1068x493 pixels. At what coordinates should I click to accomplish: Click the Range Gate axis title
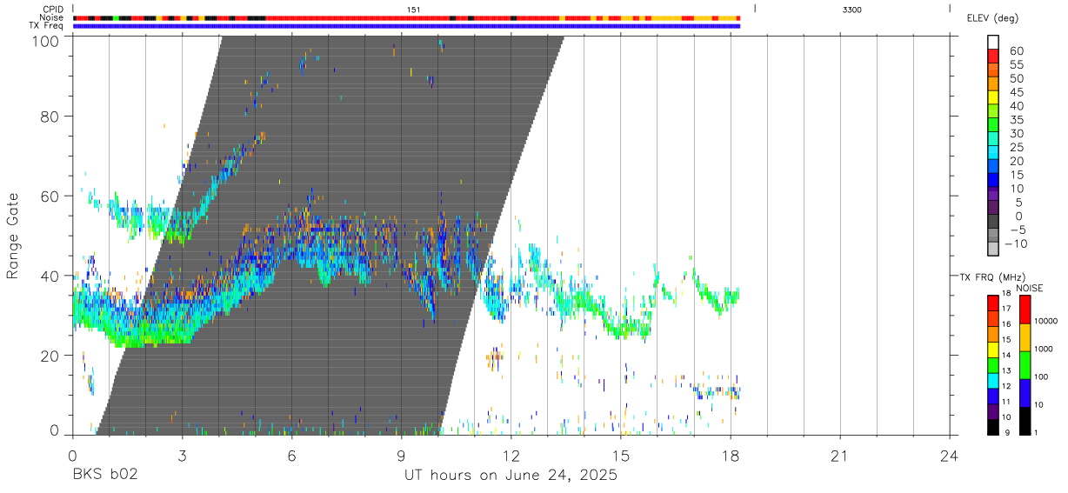[13, 236]
